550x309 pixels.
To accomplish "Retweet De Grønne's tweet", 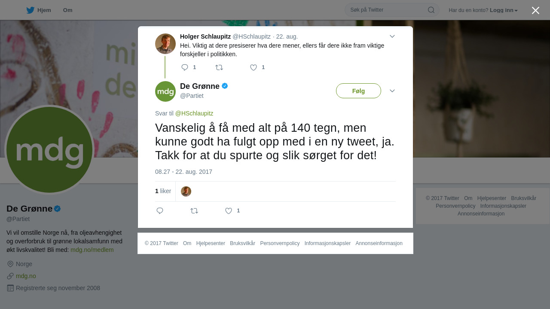I will [194, 211].
